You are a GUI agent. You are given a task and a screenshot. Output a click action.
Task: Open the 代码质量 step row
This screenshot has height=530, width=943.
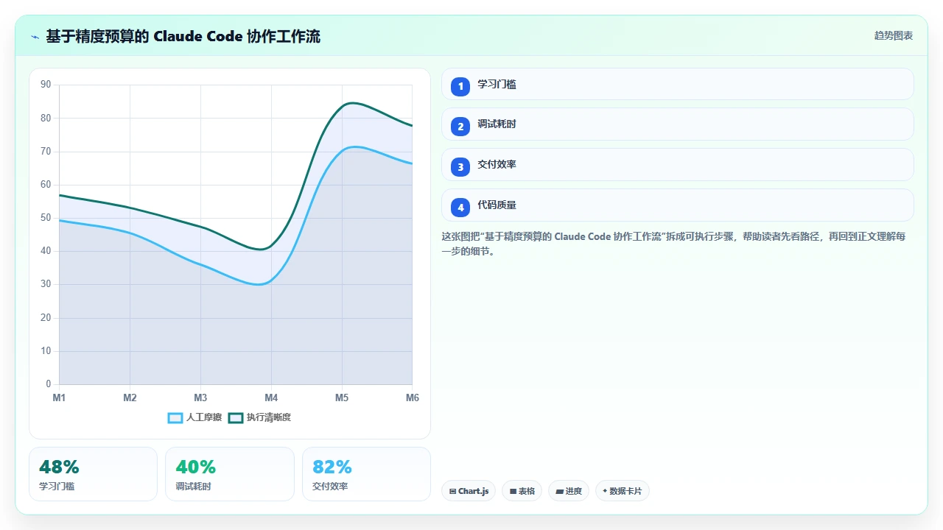click(x=678, y=205)
